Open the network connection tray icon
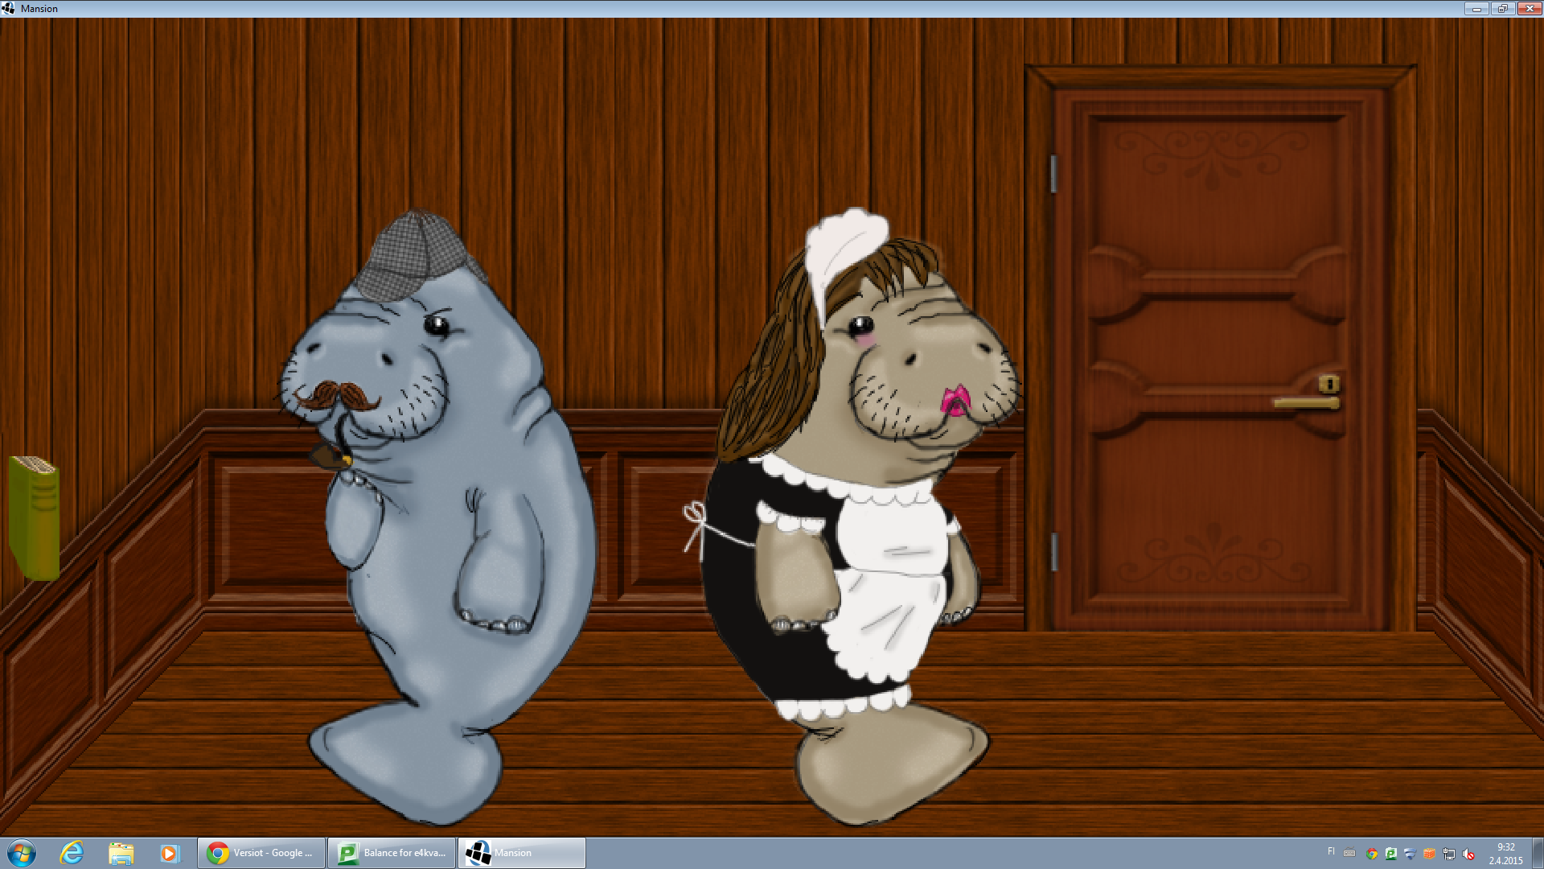This screenshot has height=869, width=1544. click(1449, 854)
